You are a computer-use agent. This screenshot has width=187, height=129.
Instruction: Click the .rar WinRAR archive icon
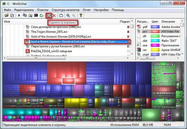139,50
